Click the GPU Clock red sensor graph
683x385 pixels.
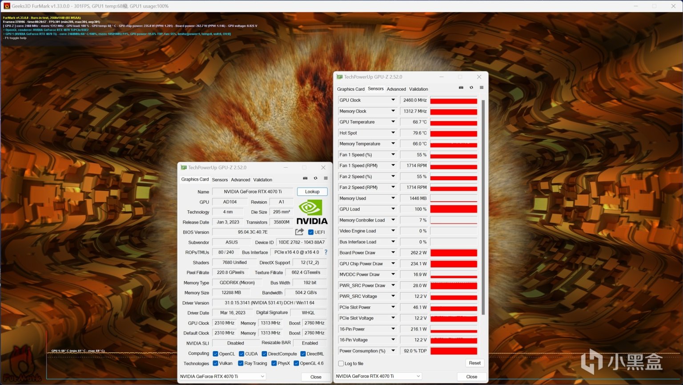coord(454,100)
